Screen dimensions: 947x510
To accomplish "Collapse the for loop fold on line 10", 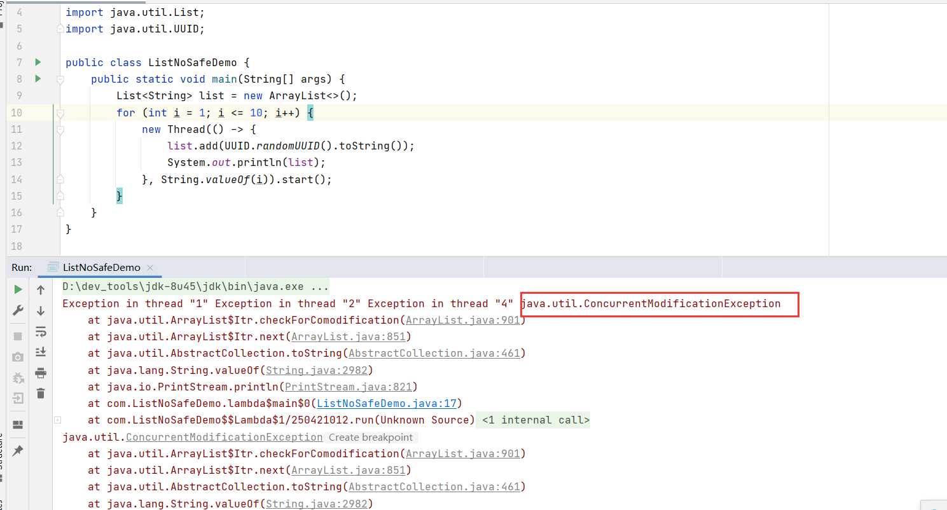I will tap(59, 113).
